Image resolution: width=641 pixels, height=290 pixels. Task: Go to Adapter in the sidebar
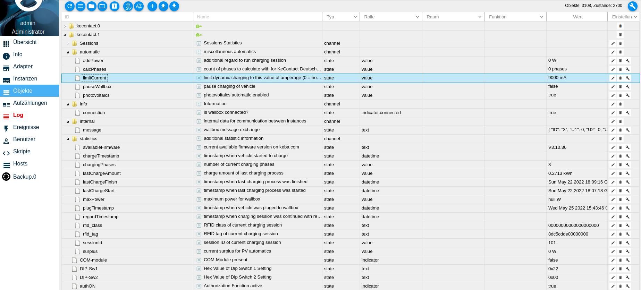point(29,67)
